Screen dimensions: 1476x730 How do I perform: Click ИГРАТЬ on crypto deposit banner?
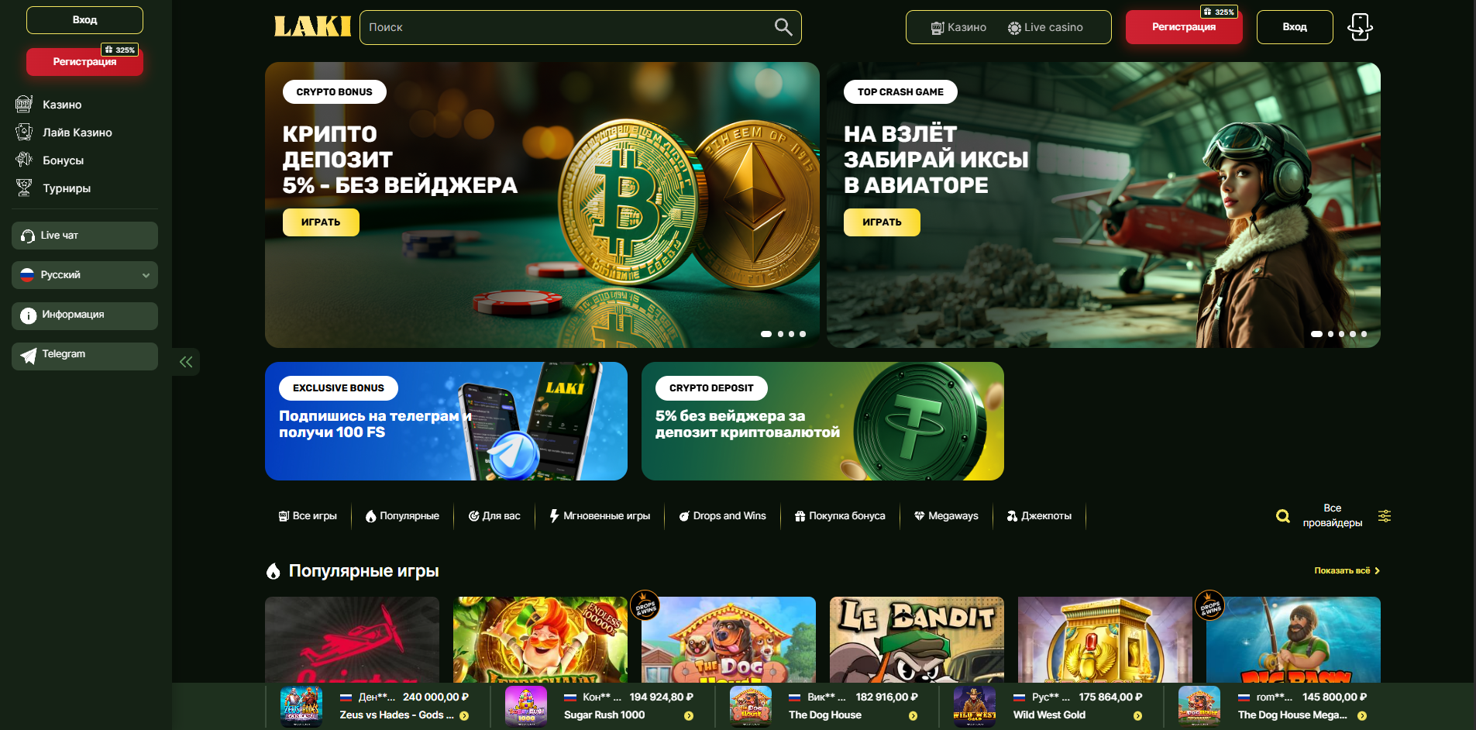coord(321,222)
